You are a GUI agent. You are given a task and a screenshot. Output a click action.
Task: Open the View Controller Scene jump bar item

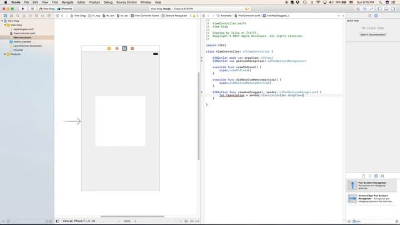tap(145, 16)
